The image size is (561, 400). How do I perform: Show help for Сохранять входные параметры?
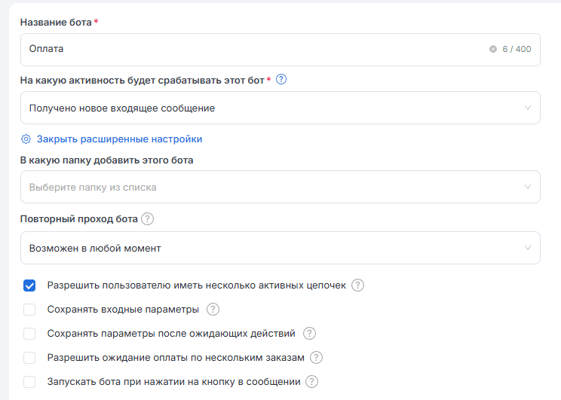[x=213, y=309]
